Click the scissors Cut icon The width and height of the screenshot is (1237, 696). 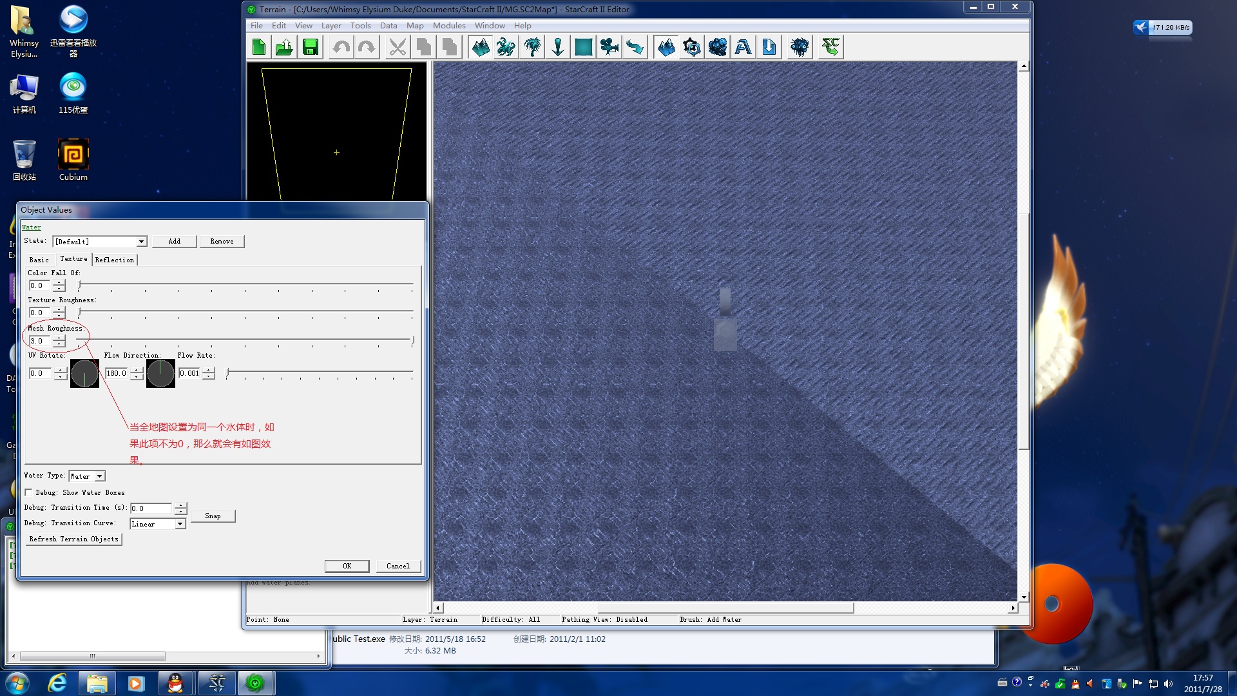point(398,47)
